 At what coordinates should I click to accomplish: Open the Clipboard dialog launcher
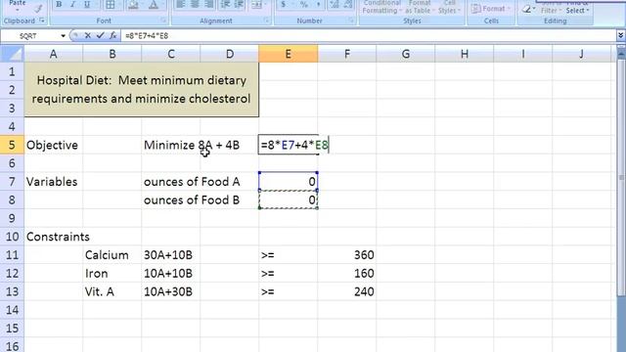pyautogui.click(x=42, y=21)
